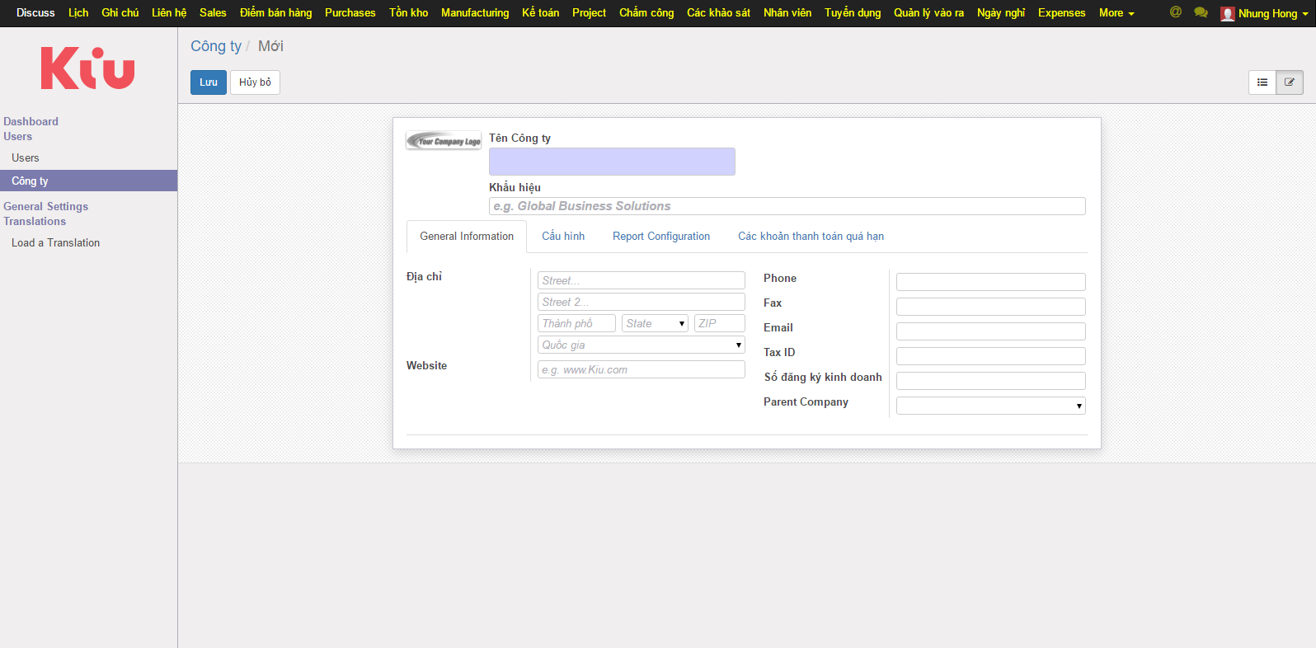Switch to list view icon
Screen dimensions: 1316x648
[x=1262, y=82]
